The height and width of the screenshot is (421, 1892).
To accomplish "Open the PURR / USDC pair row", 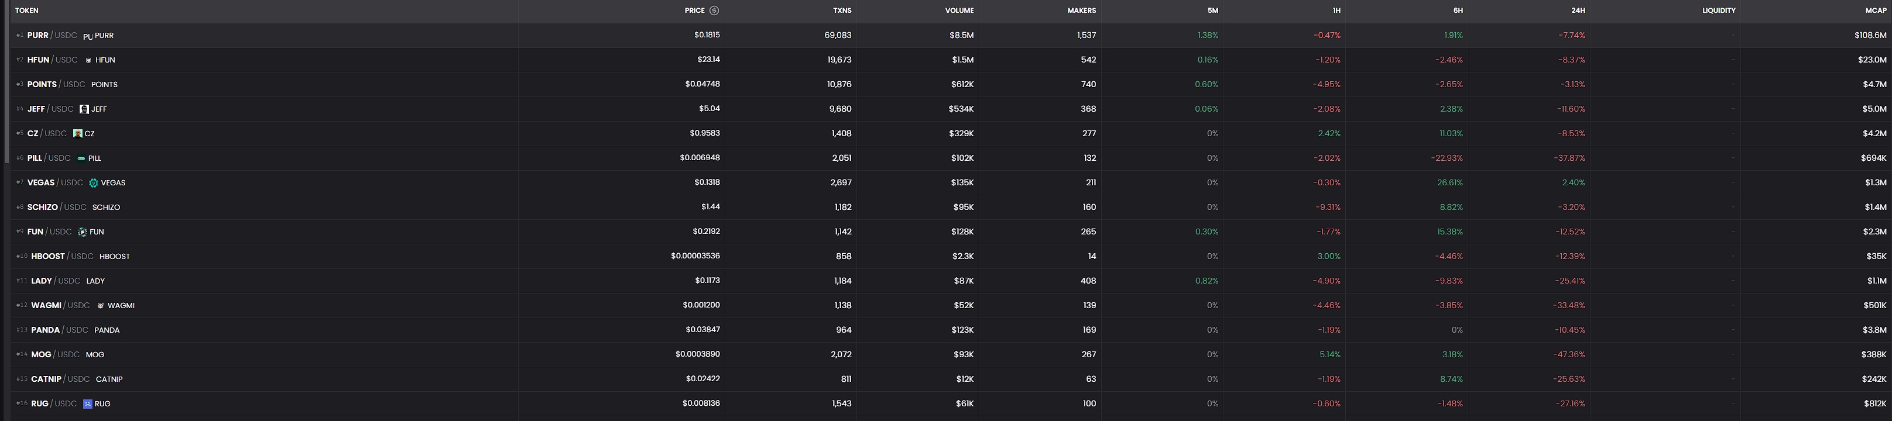I will 52,35.
